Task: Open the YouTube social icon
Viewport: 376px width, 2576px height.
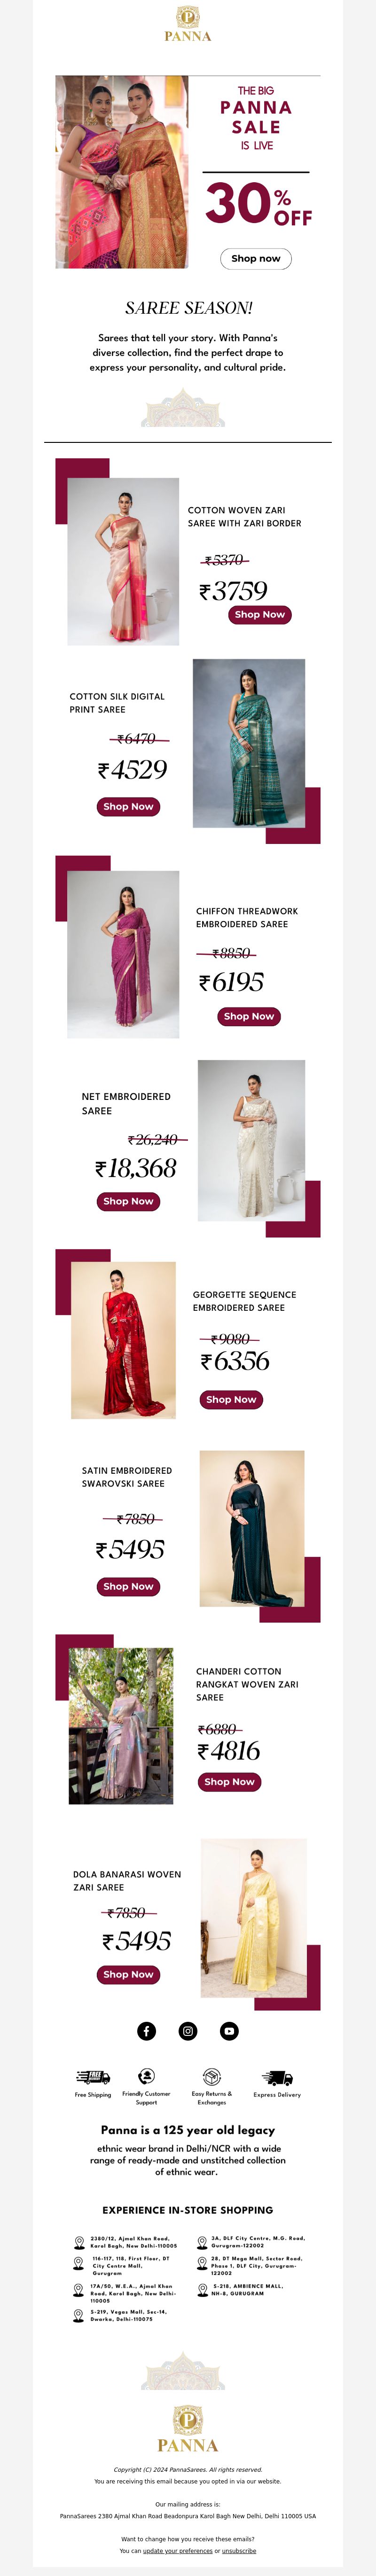Action: click(x=229, y=2031)
